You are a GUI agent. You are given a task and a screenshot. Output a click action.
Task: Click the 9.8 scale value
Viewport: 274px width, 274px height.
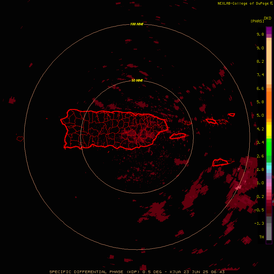pos(260,34)
